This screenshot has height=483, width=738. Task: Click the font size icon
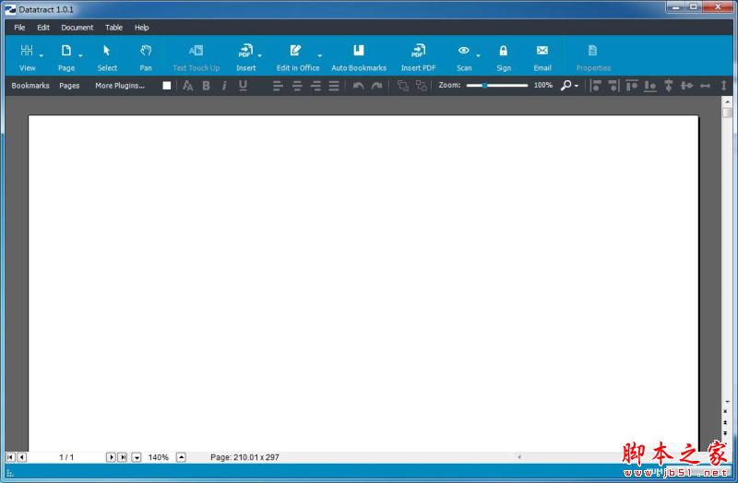tap(187, 86)
